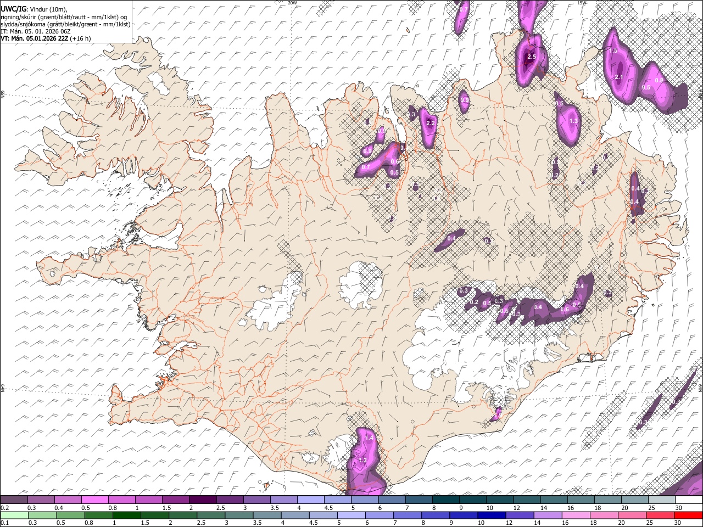
Task: Click the white 30 snow legend swatch
Action: pos(689,500)
